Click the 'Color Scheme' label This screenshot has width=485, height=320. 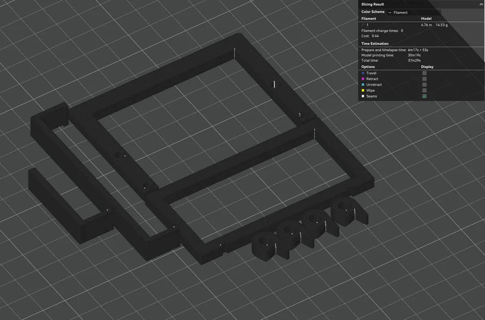point(373,12)
